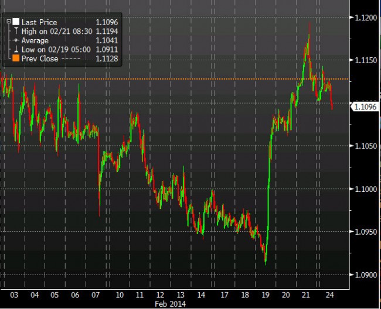Click the date label 10 on time axis
The height and width of the screenshot is (309, 381).
120,295
